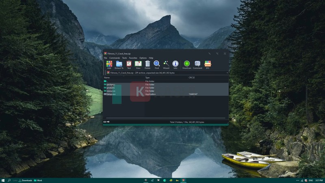Expand the archive path dropdown arrow
This screenshot has height=183, width=325.
227,73
